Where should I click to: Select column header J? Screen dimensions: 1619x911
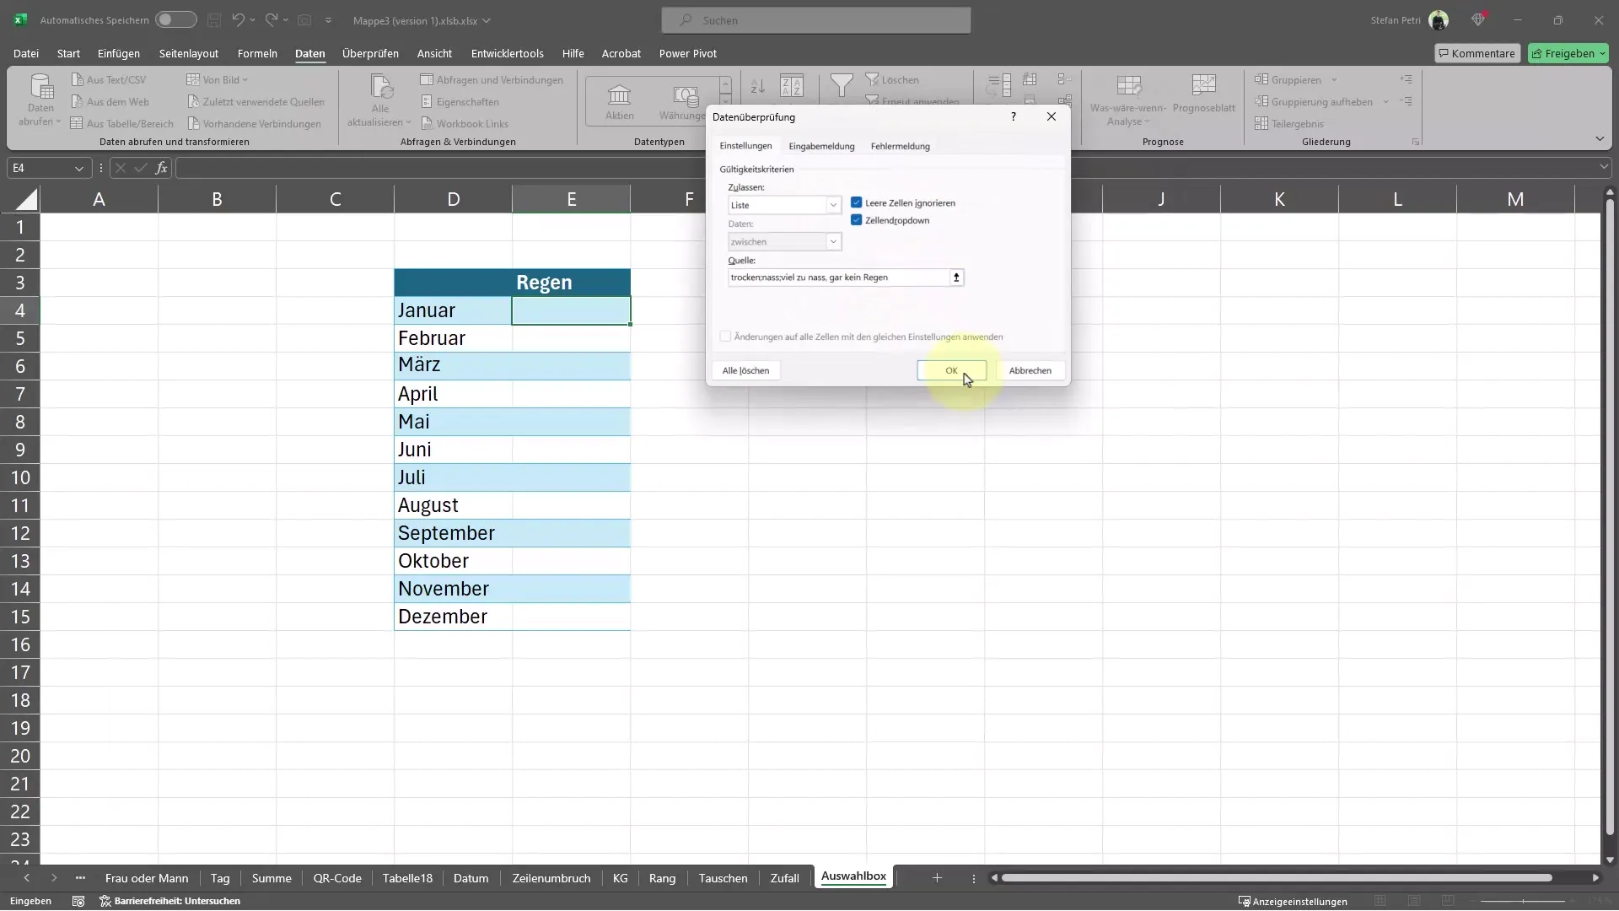point(1161,199)
